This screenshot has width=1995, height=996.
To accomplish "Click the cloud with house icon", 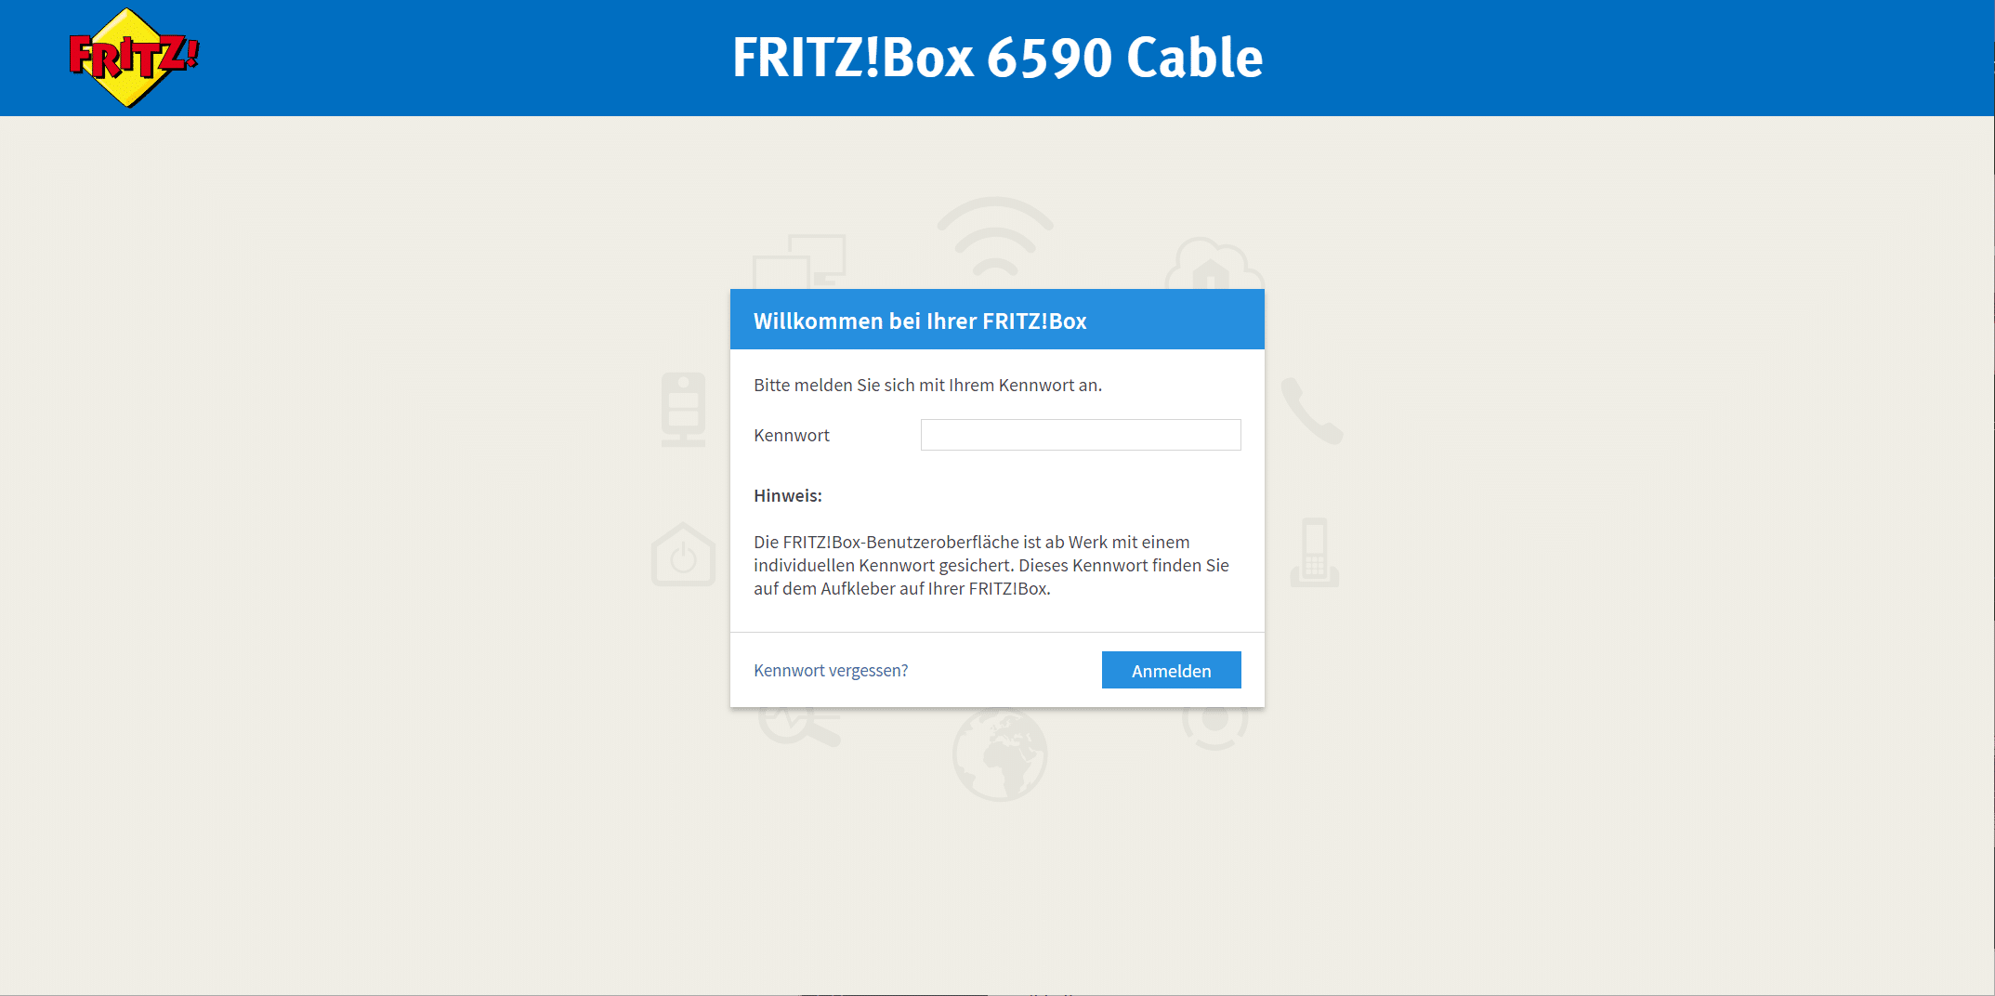I will coord(1213,263).
